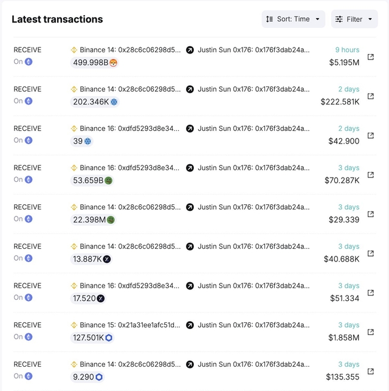Open external link for $135.355 transaction
Screen dimensions: 389x391
[371, 372]
